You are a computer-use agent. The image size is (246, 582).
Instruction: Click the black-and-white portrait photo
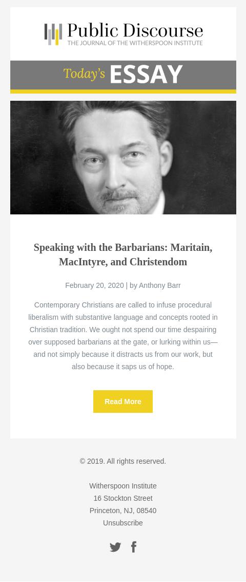pos(123,157)
